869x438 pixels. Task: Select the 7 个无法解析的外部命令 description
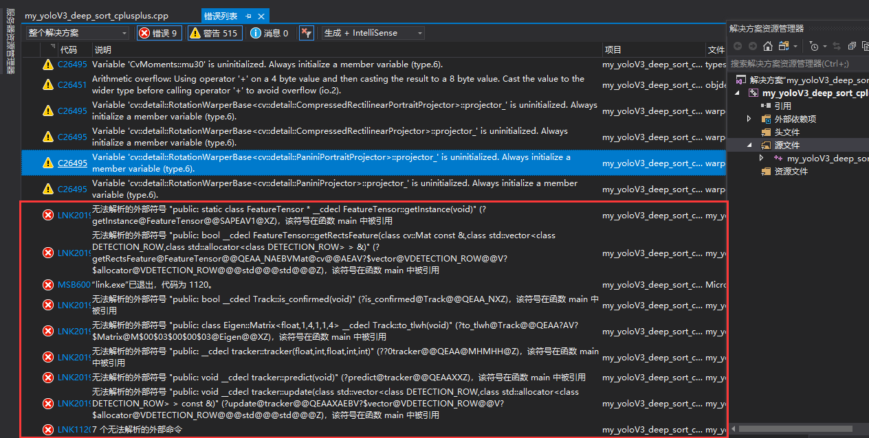pyautogui.click(x=137, y=430)
